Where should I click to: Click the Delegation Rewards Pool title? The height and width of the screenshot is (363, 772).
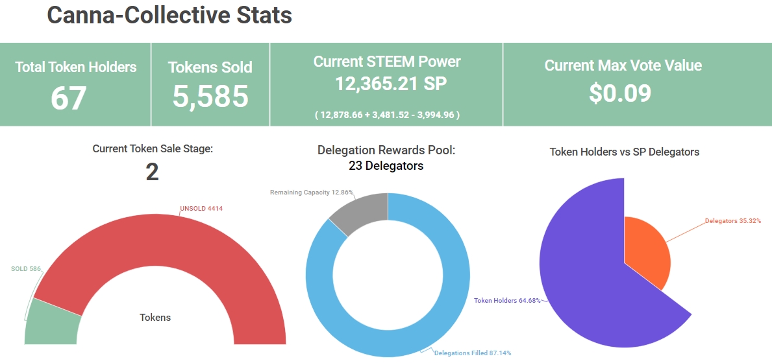386,150
